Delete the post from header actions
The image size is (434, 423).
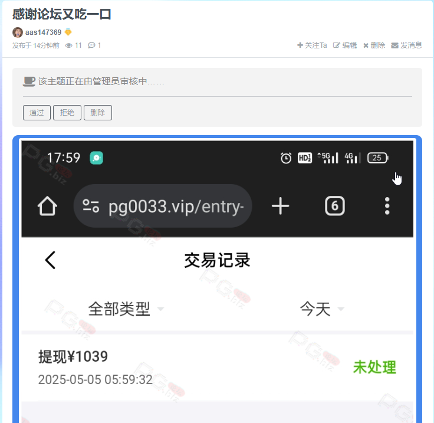374,45
